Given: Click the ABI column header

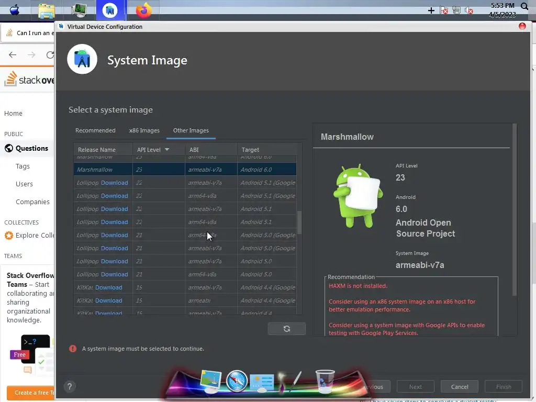Looking at the screenshot, I should [x=211, y=149].
